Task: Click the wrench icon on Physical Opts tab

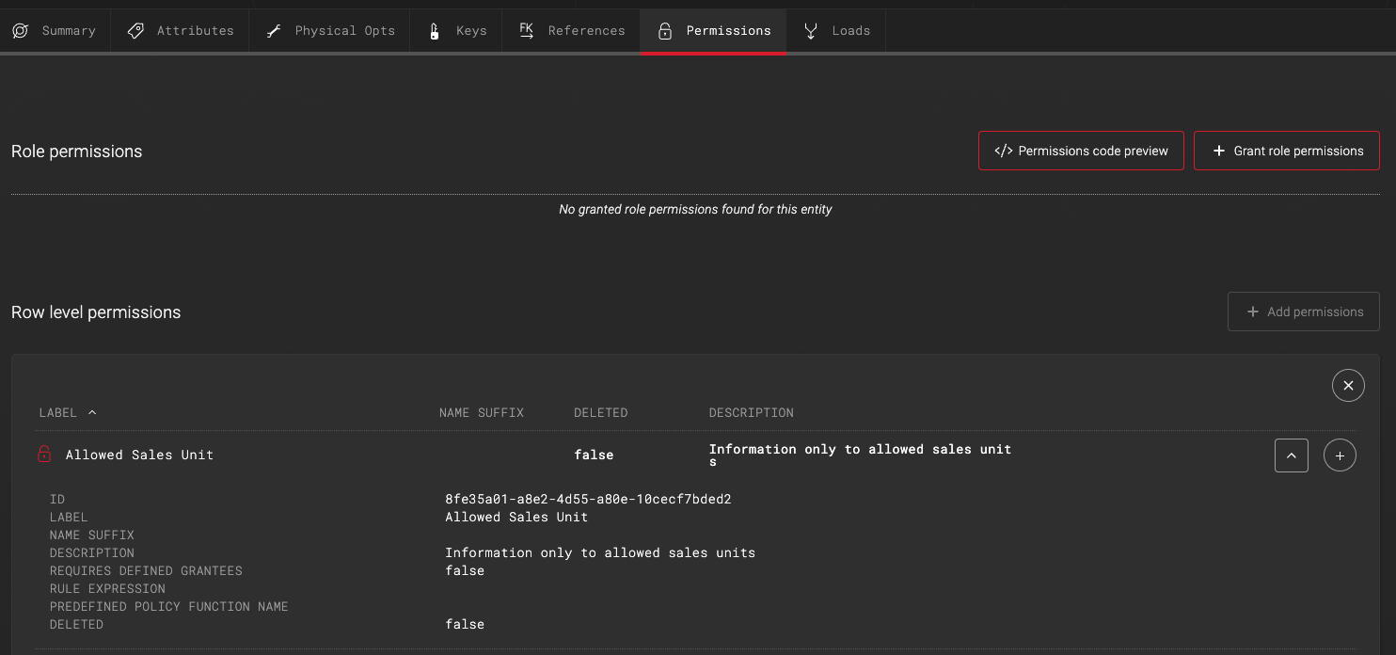Action: [273, 30]
